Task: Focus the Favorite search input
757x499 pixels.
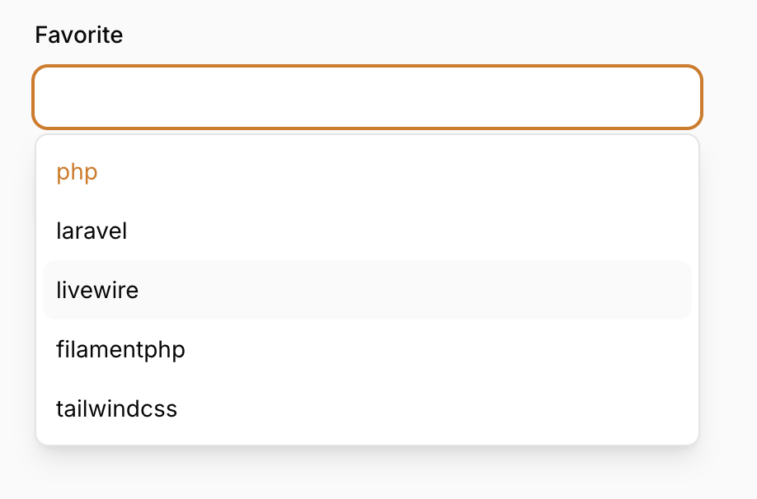Action: pos(367,97)
